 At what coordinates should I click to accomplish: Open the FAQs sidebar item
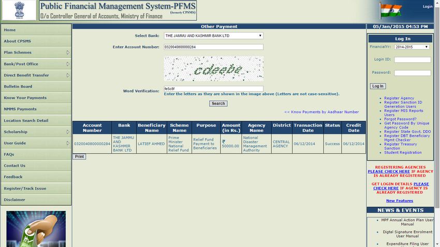(36, 155)
